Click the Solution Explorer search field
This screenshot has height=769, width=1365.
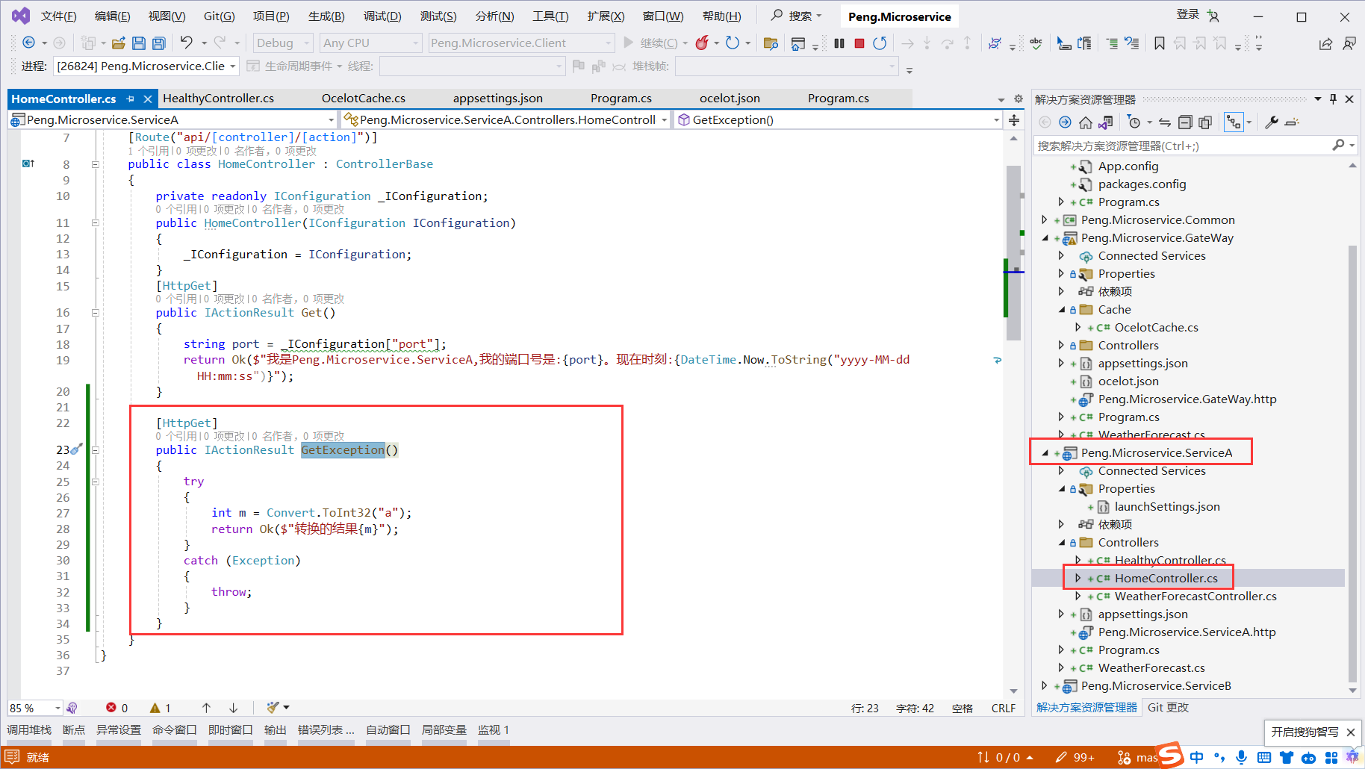pos(1181,146)
